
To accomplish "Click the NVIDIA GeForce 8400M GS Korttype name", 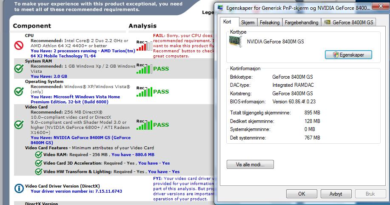I will pos(275,42).
